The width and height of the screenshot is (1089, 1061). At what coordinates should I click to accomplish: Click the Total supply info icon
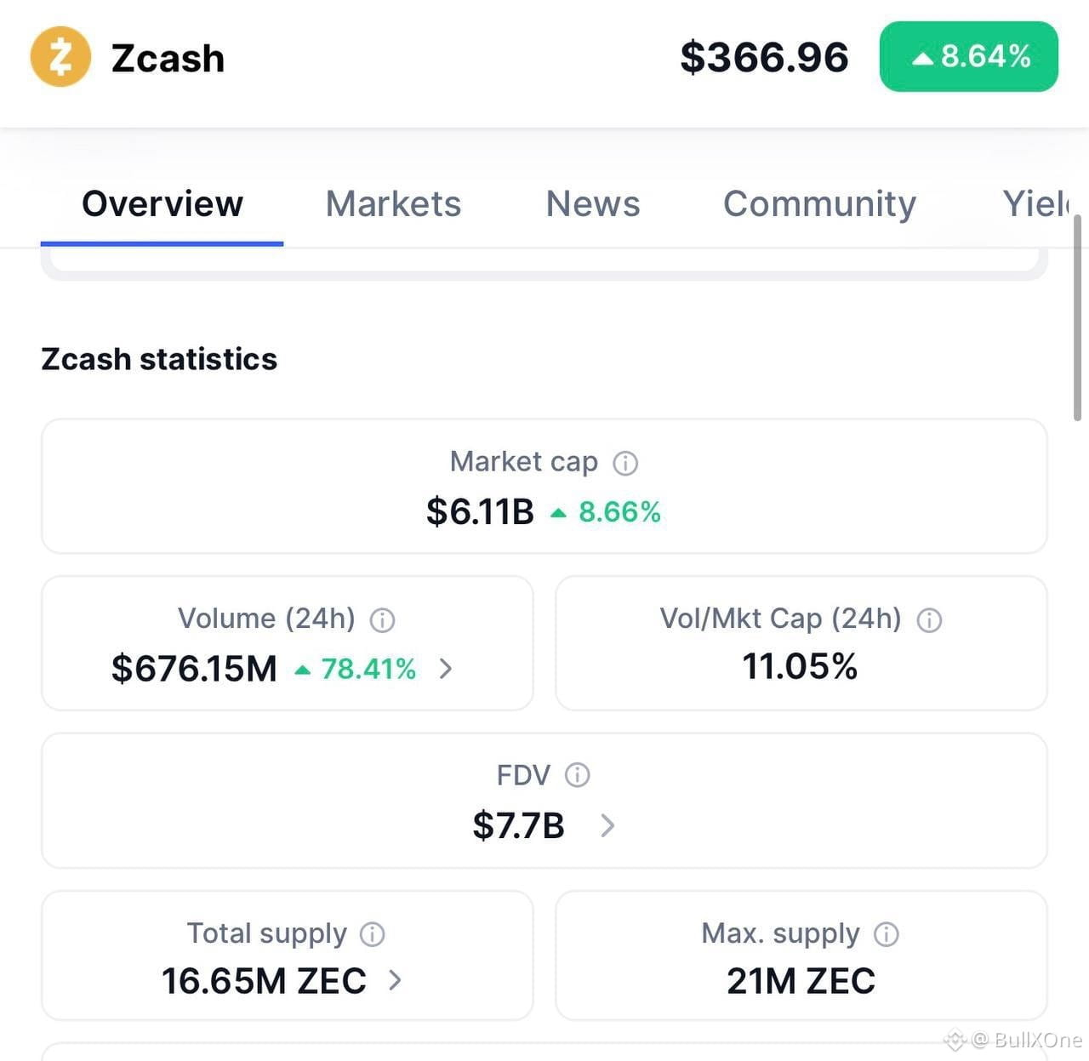pyautogui.click(x=372, y=934)
